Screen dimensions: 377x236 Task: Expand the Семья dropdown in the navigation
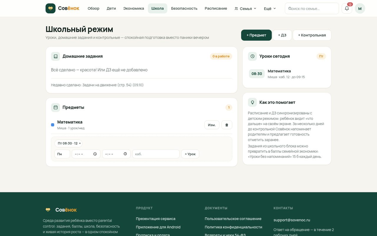pyautogui.click(x=245, y=9)
